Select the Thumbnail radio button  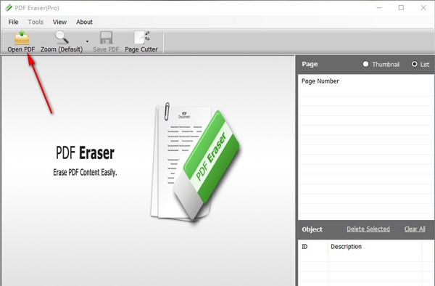pos(365,64)
